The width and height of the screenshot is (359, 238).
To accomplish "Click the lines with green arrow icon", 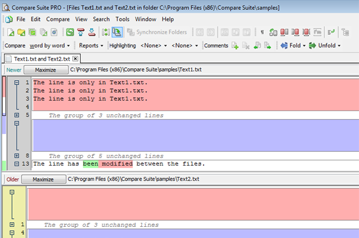I will 331,32.
